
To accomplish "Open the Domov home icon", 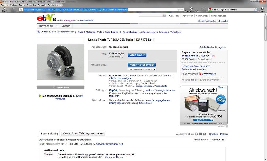I will tap(262, 8).
